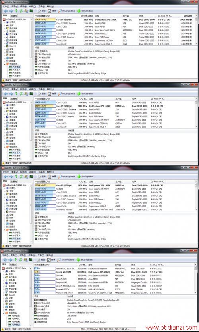Screen dimensions: 199x332
Task: Expand the 存储设备 node in bottom window tree
Action: (x=4, y=289)
